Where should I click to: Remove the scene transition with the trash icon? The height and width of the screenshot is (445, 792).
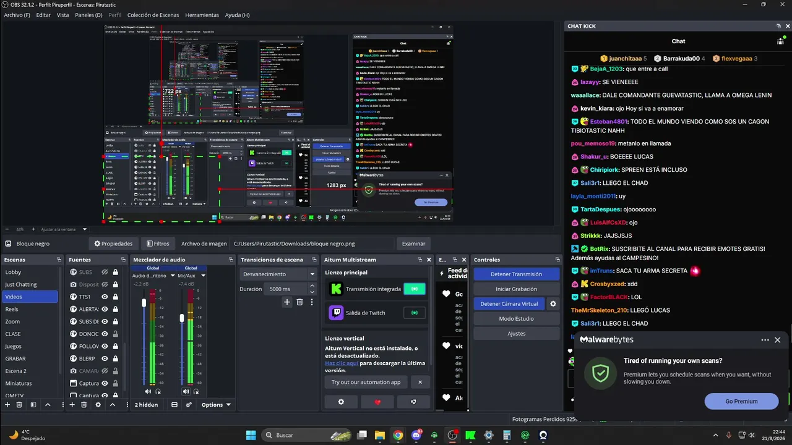pyautogui.click(x=299, y=302)
